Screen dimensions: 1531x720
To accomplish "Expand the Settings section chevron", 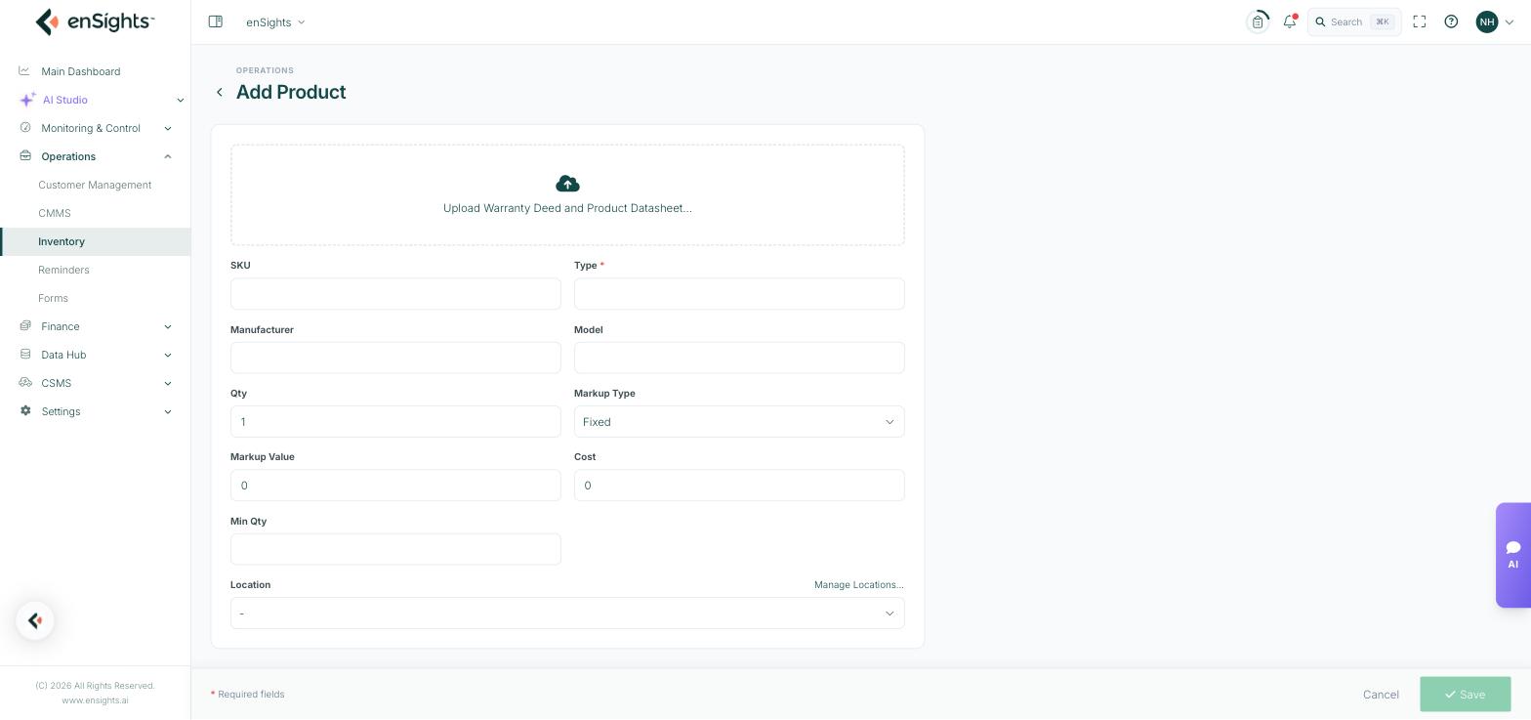I will tap(168, 411).
